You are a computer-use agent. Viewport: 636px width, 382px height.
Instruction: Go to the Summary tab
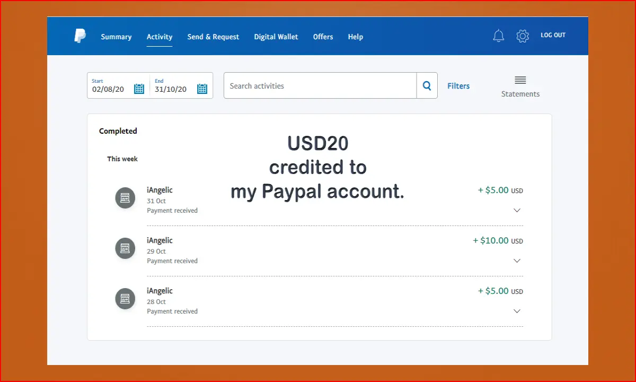tap(116, 37)
